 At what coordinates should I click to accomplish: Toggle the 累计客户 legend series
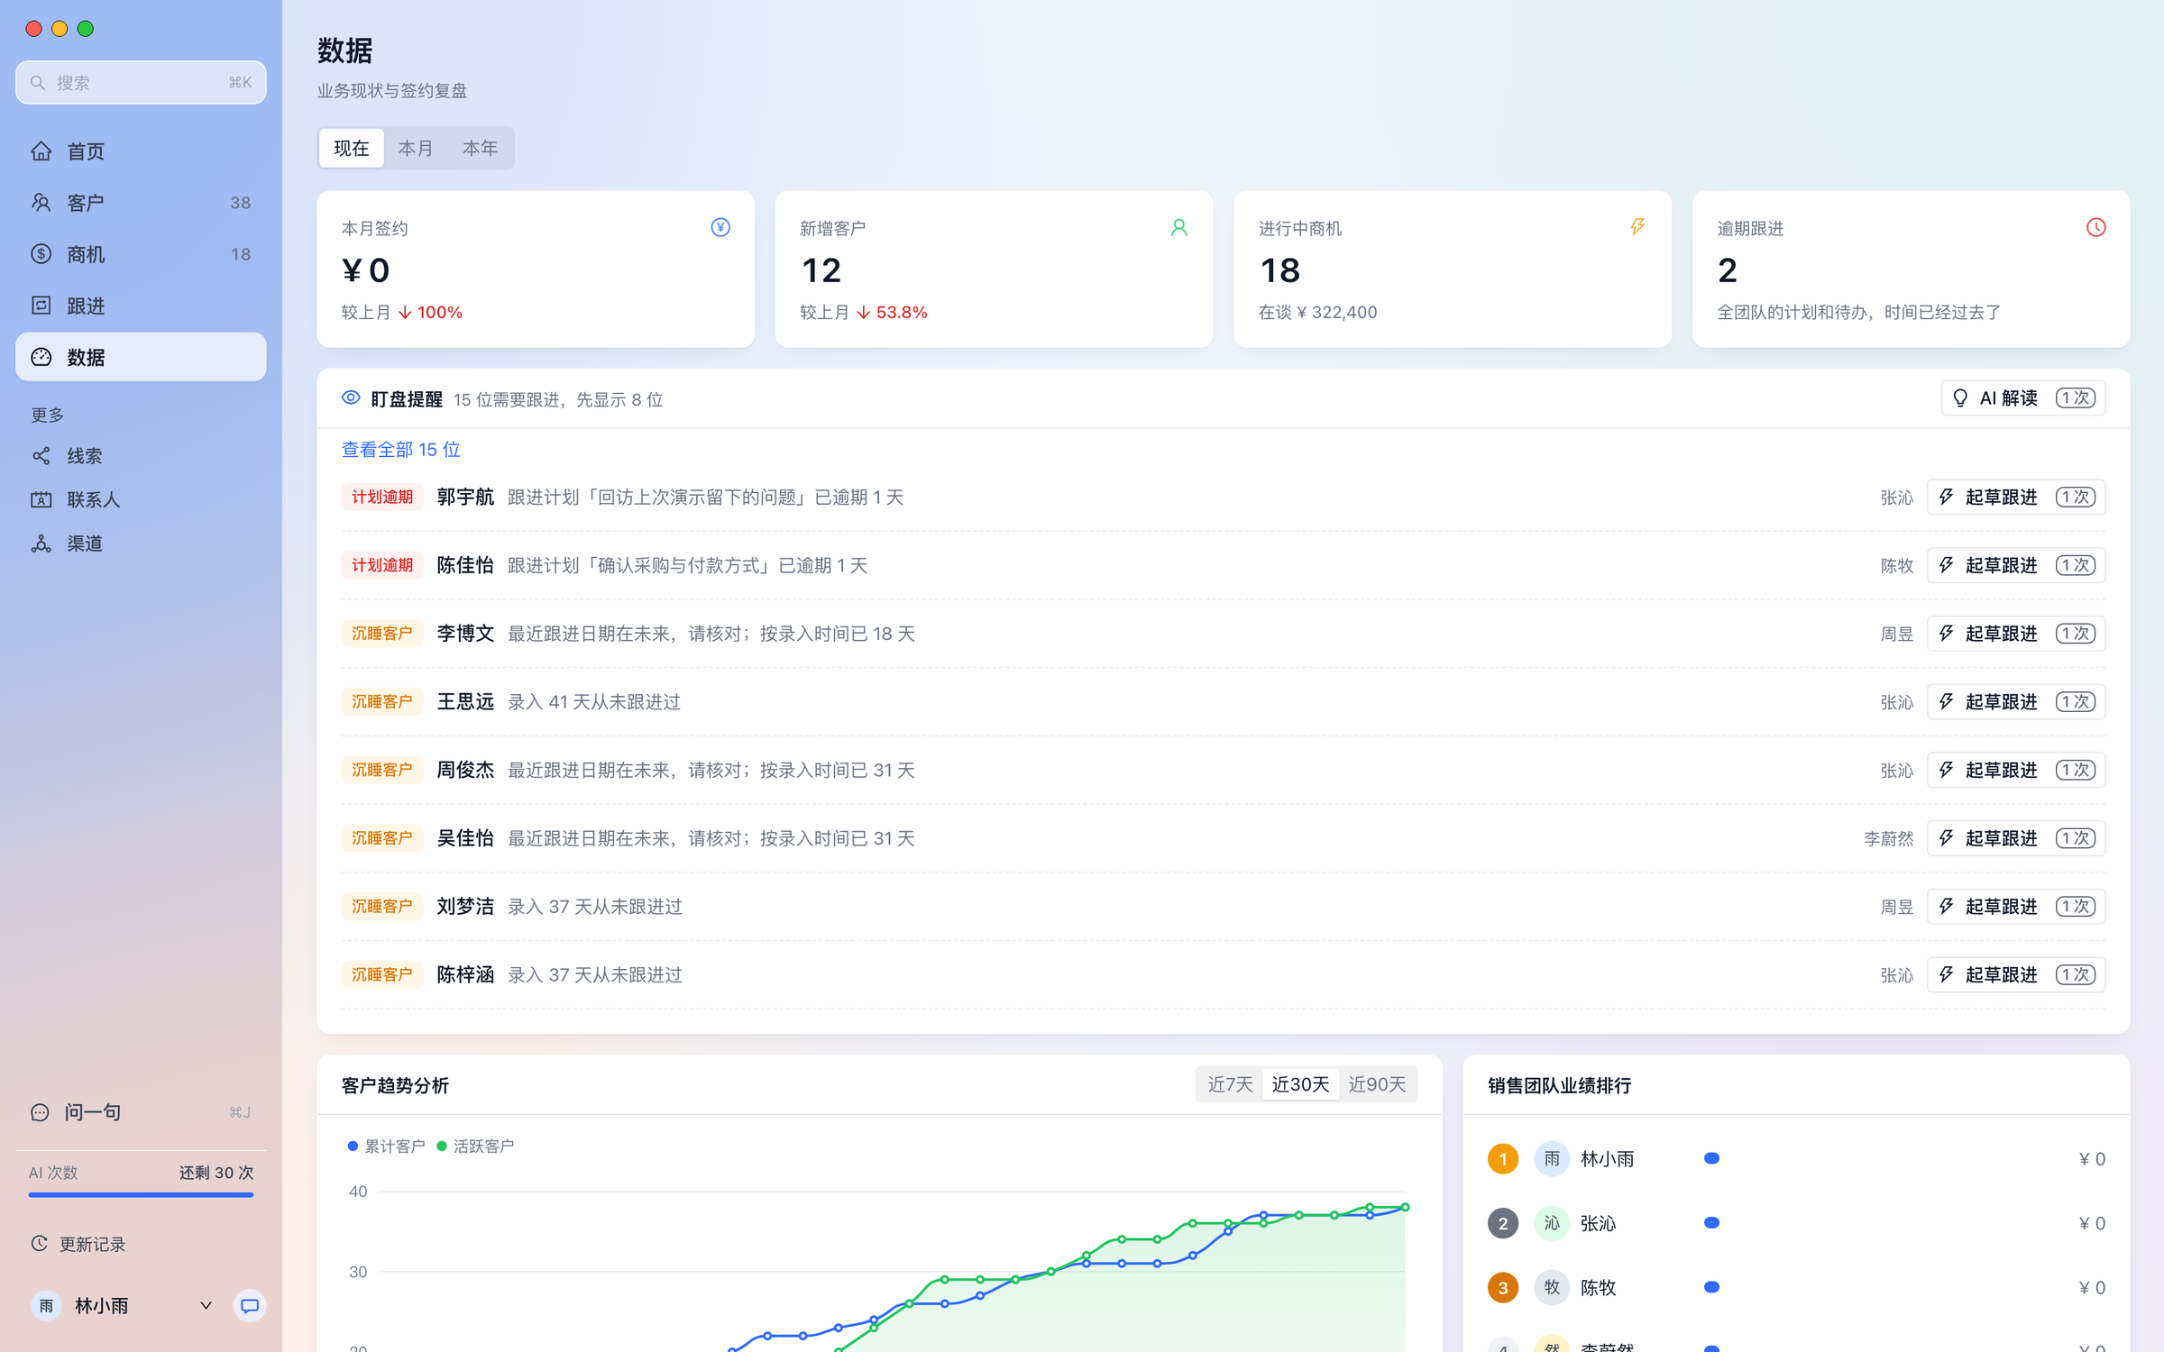coord(386,1146)
